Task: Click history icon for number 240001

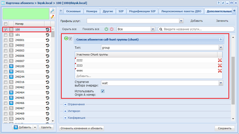Action: (47, 40)
